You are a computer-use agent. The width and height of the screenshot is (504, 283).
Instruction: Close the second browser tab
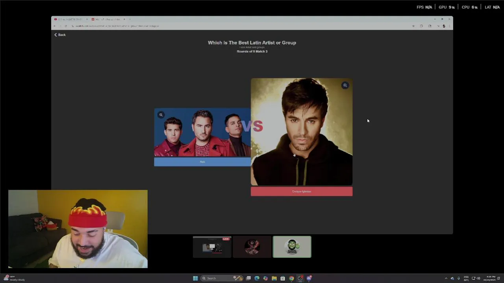[x=124, y=19]
